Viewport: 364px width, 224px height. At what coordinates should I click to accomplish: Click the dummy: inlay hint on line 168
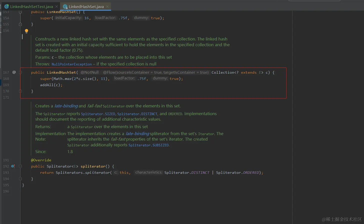coord(160,78)
